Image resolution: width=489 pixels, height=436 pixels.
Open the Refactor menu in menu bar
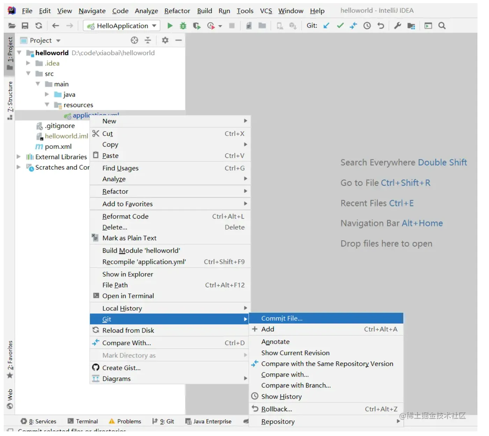[x=177, y=11]
